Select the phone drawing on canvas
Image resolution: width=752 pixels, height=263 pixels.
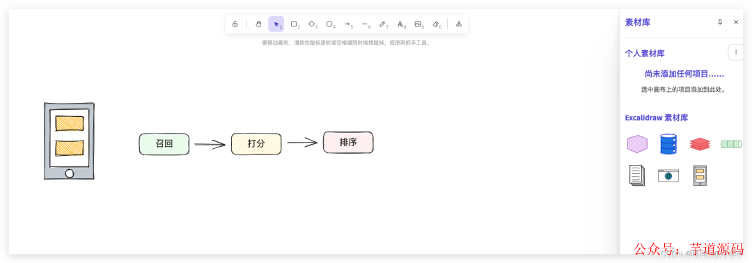coord(69,141)
